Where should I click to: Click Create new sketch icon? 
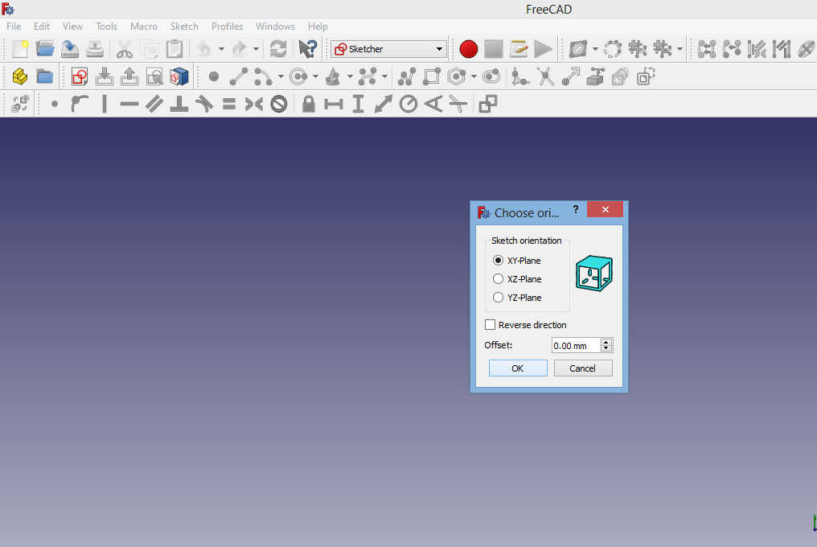79,76
